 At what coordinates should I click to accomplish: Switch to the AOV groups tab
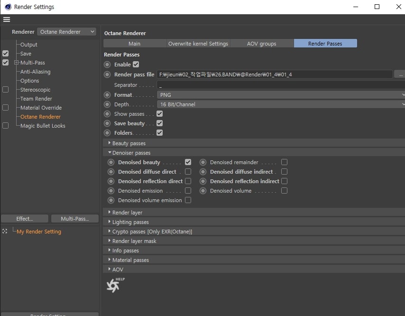(x=262, y=43)
